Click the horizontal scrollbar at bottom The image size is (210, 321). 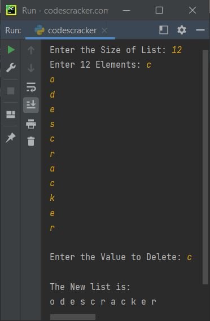73,317
